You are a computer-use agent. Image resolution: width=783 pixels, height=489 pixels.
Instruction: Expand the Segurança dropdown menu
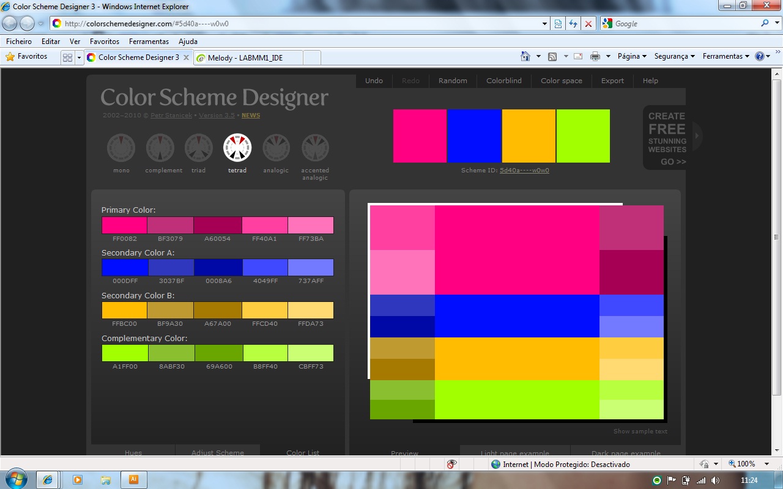[674, 56]
